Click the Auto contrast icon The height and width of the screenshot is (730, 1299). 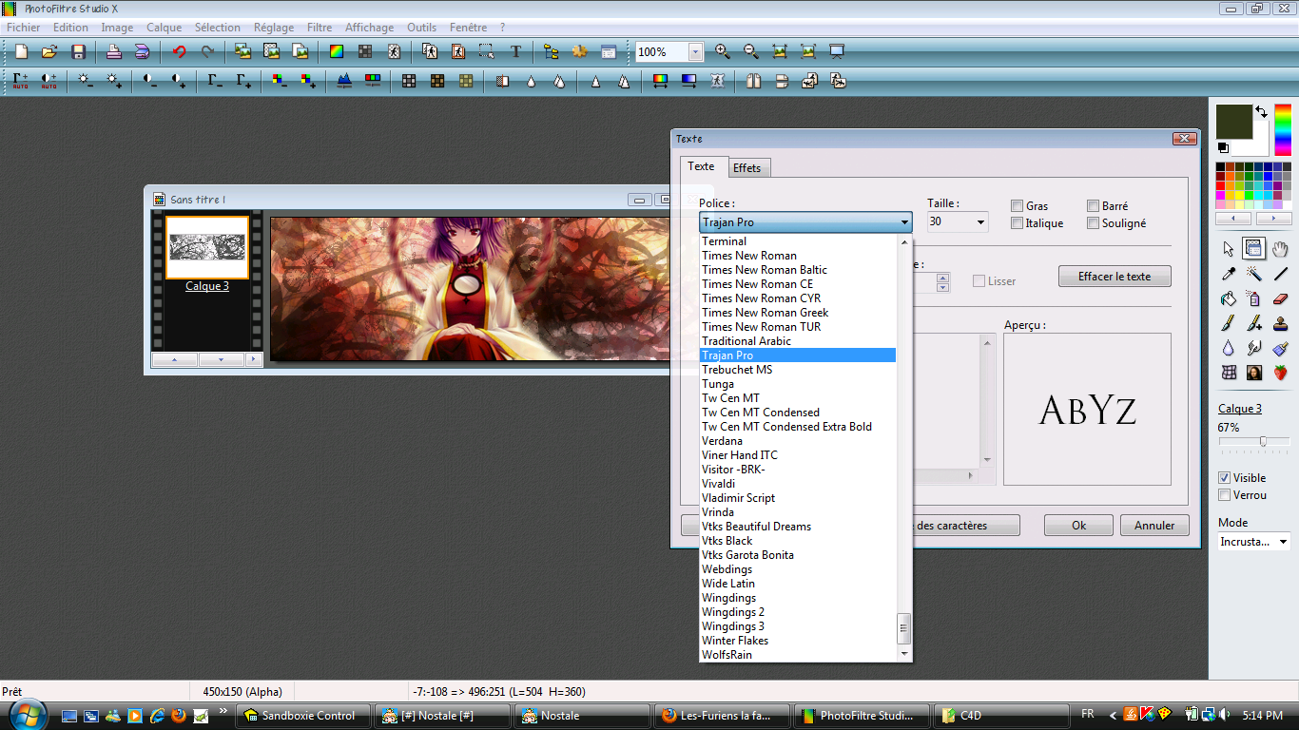tap(48, 81)
